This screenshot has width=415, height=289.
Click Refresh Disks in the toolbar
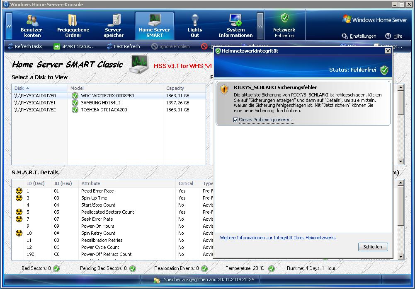(25, 46)
